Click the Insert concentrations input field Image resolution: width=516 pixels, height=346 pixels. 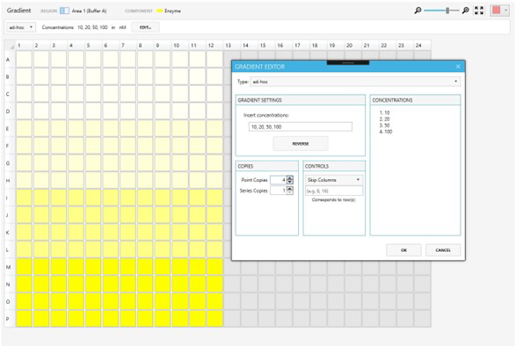tap(300, 126)
